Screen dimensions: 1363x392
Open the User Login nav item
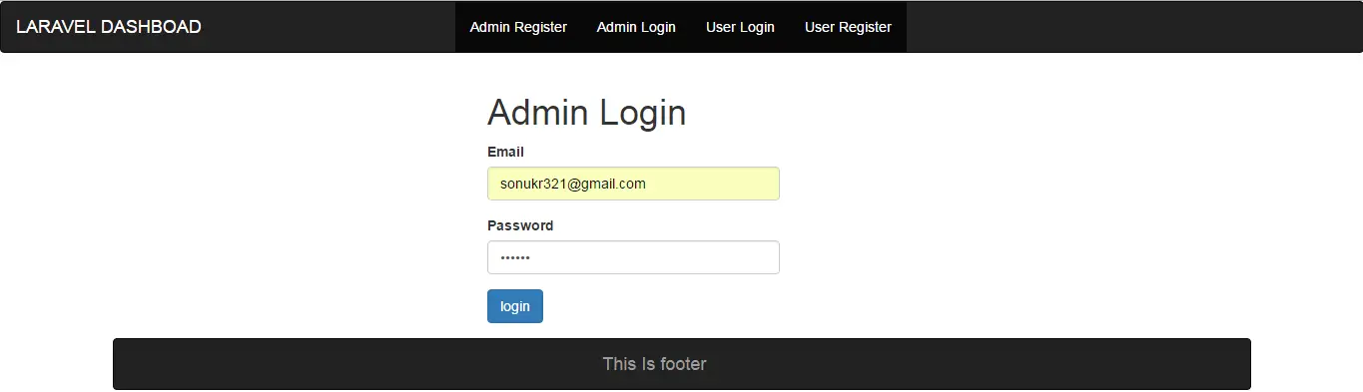740,27
